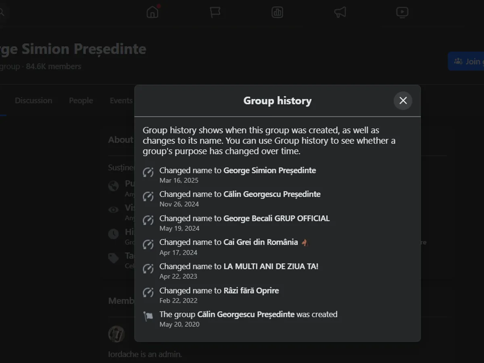Viewport: 484px width, 363px height.
Task: Open the Ad Center megaphone icon
Action: point(340,13)
